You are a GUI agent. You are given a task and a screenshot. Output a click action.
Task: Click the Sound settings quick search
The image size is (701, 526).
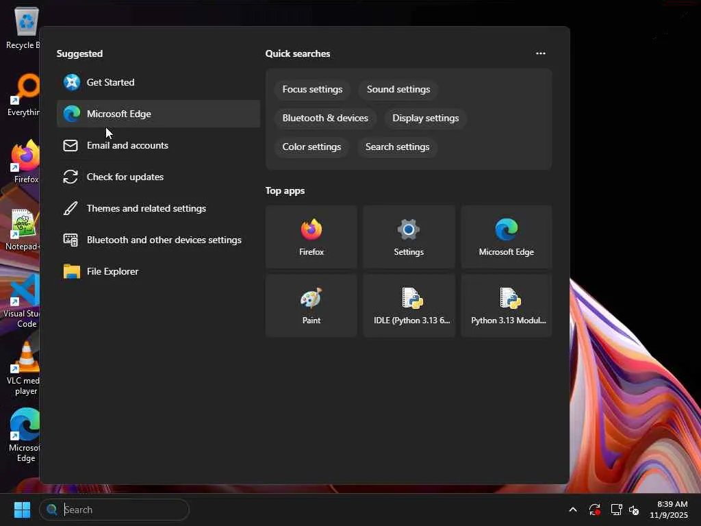click(x=398, y=90)
